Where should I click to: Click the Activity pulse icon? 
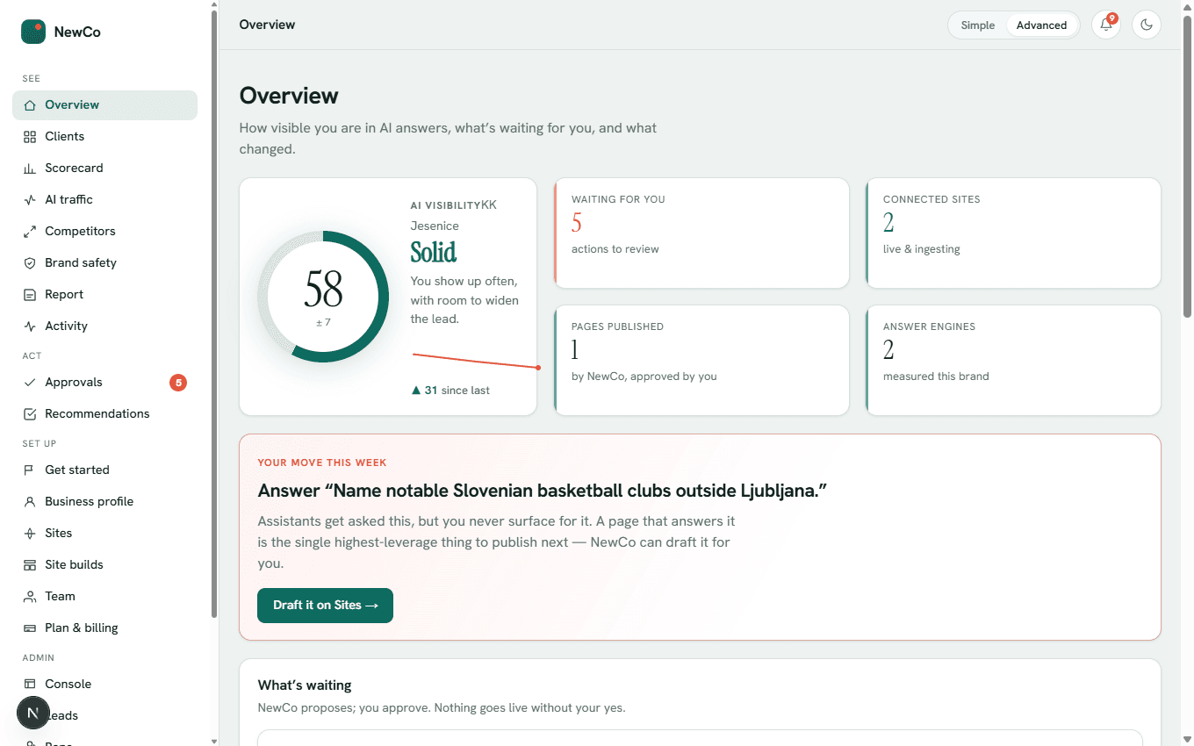(30, 326)
